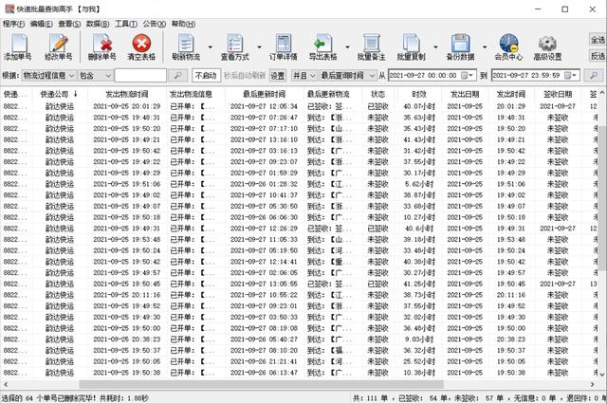Image resolution: width=607 pixels, height=404 pixels.
Task: Open the 公告(X) menu
Action: 155,24
